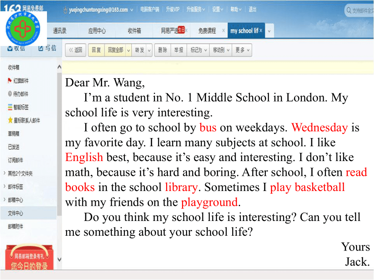Image resolution: width=374 pixels, height=280 pixels.
Task: Expand the 邮箱中心 group
Action: point(4,200)
